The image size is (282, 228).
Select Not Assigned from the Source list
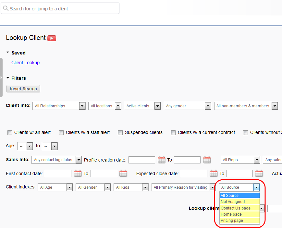click(x=232, y=201)
